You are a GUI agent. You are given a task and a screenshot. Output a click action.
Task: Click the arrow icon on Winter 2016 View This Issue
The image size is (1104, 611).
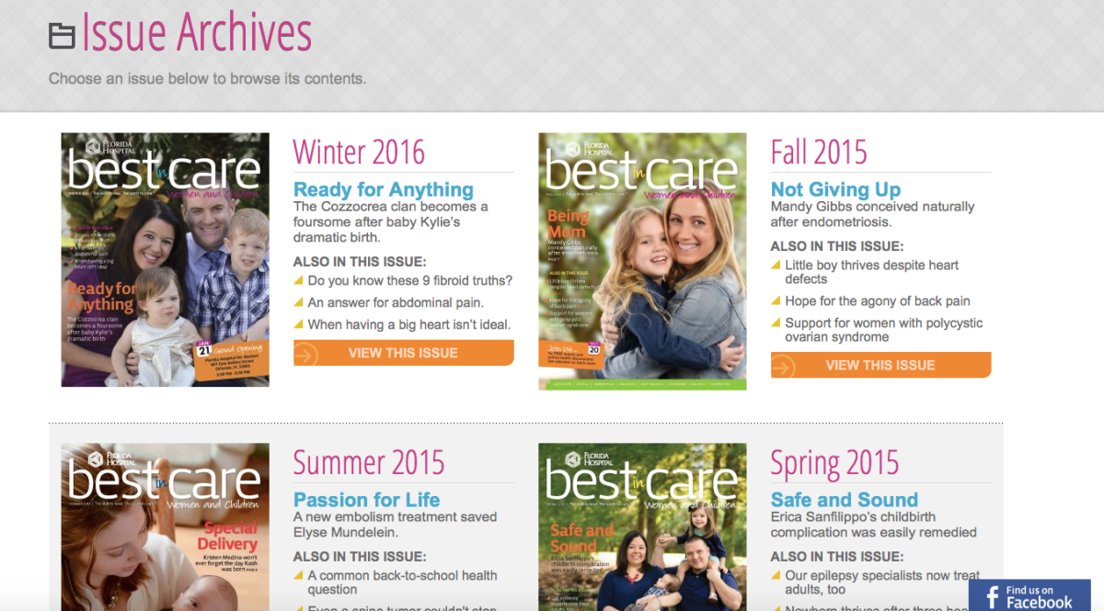pos(306,354)
